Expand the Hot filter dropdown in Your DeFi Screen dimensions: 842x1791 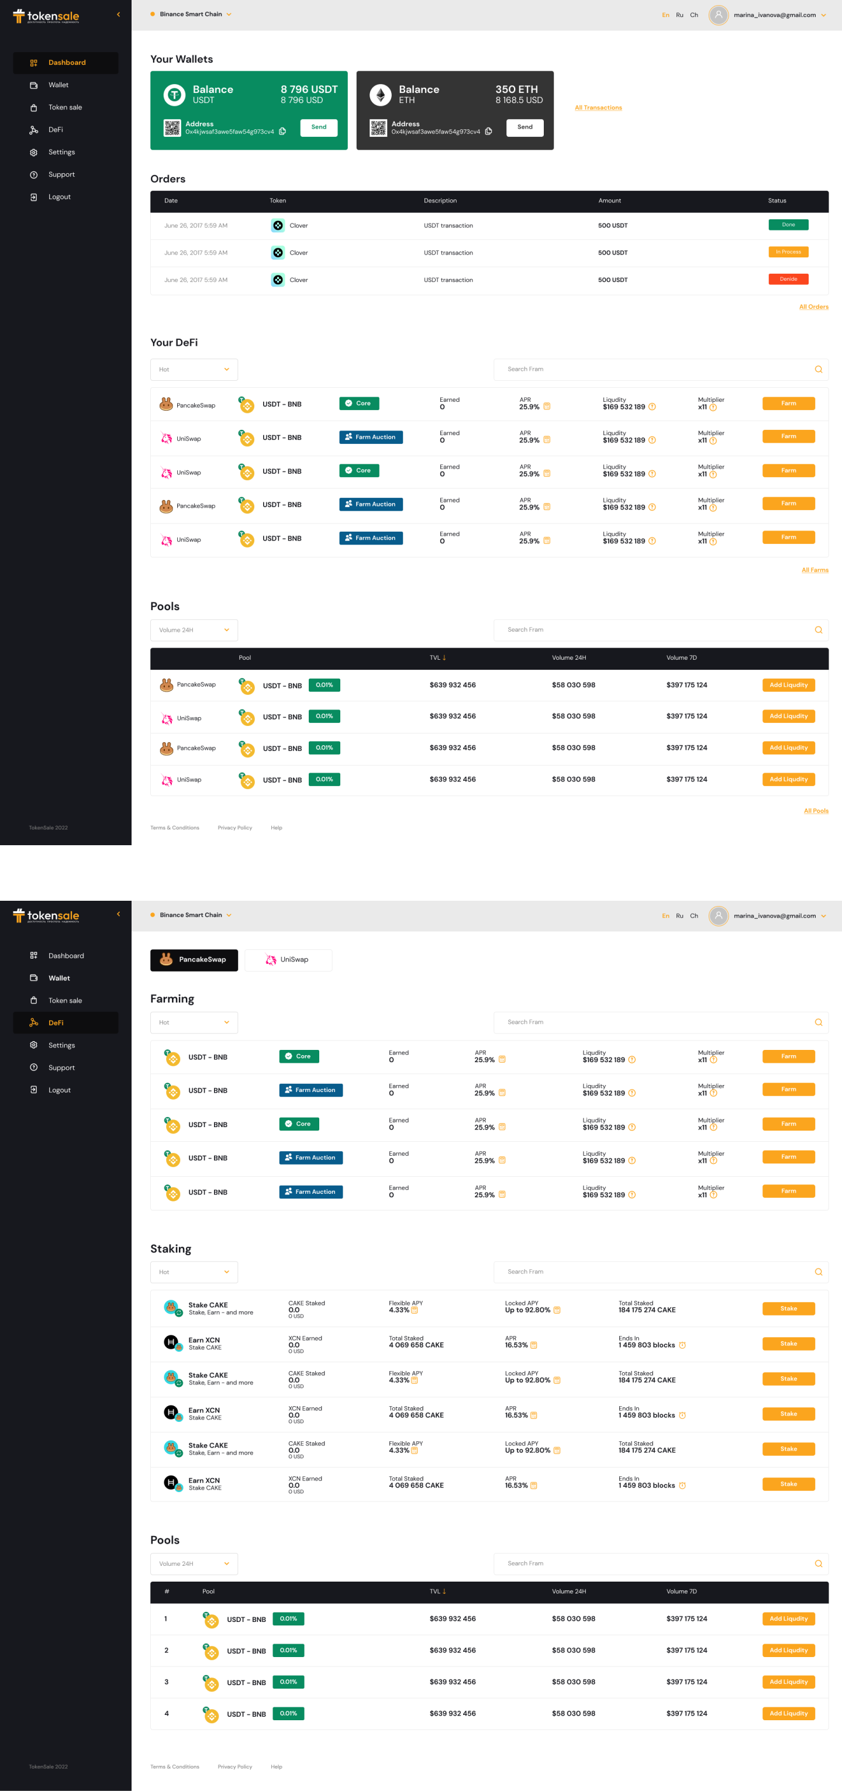pyautogui.click(x=194, y=370)
